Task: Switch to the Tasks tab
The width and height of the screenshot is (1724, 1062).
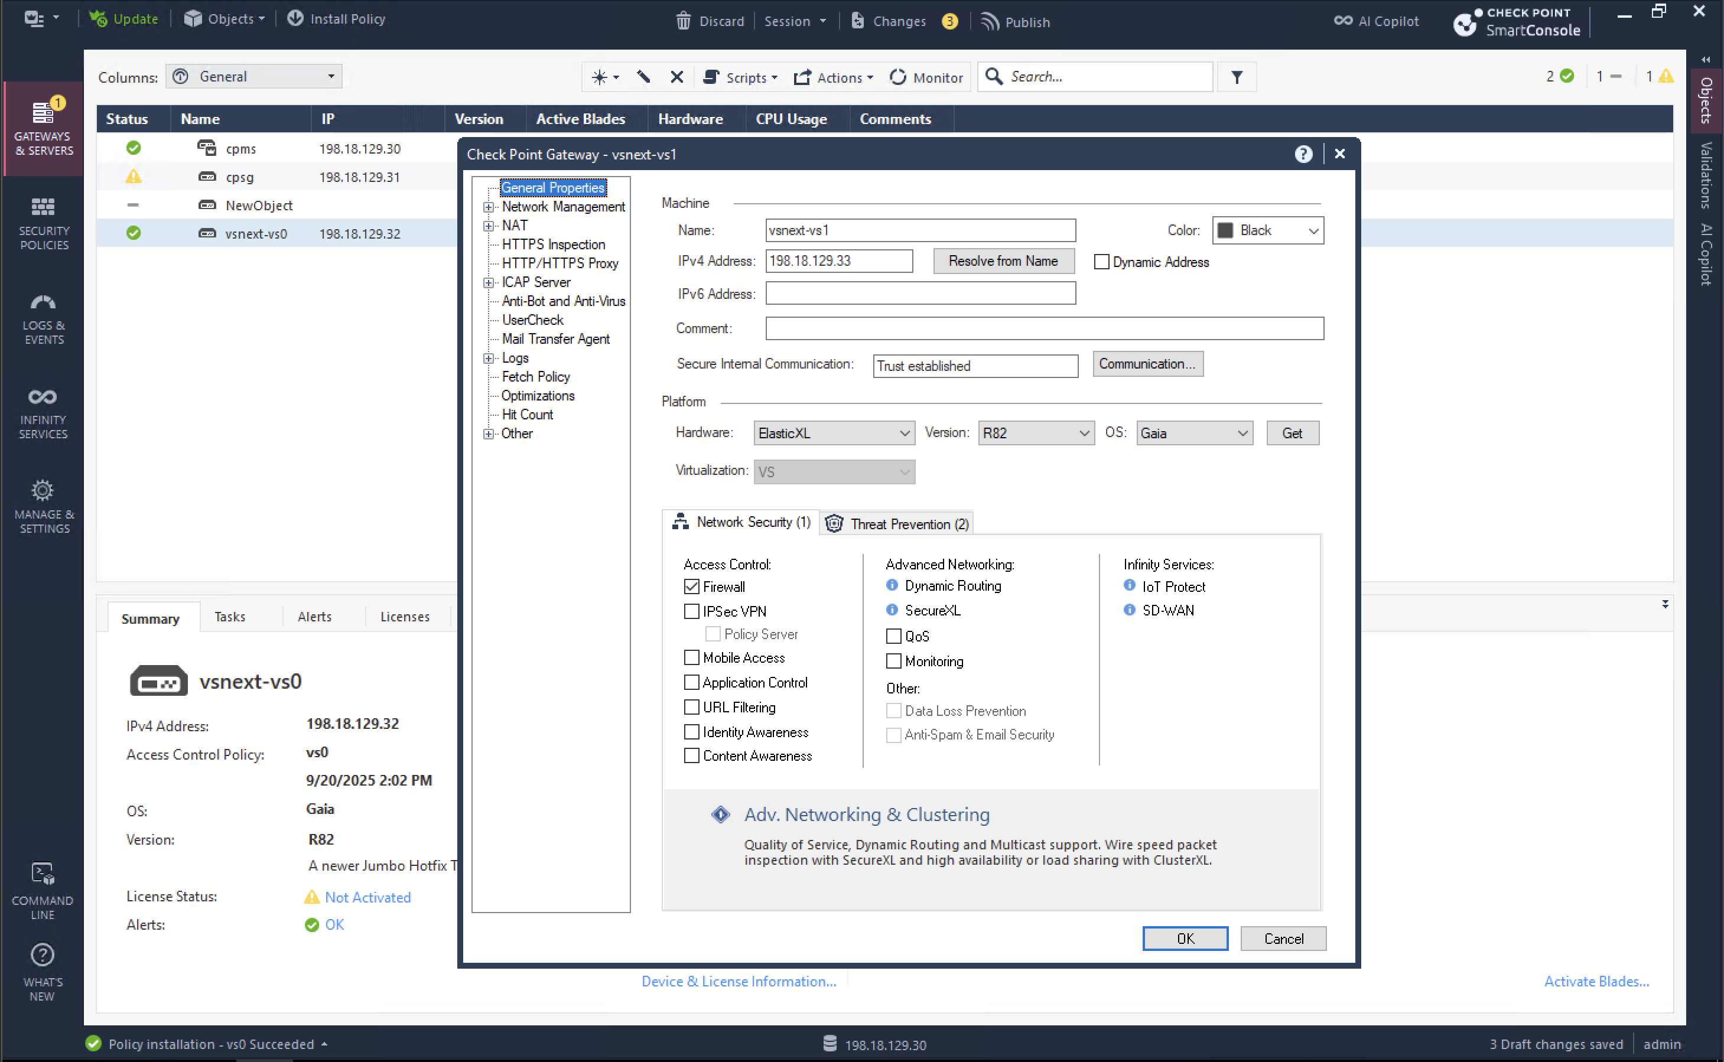Action: 230,617
